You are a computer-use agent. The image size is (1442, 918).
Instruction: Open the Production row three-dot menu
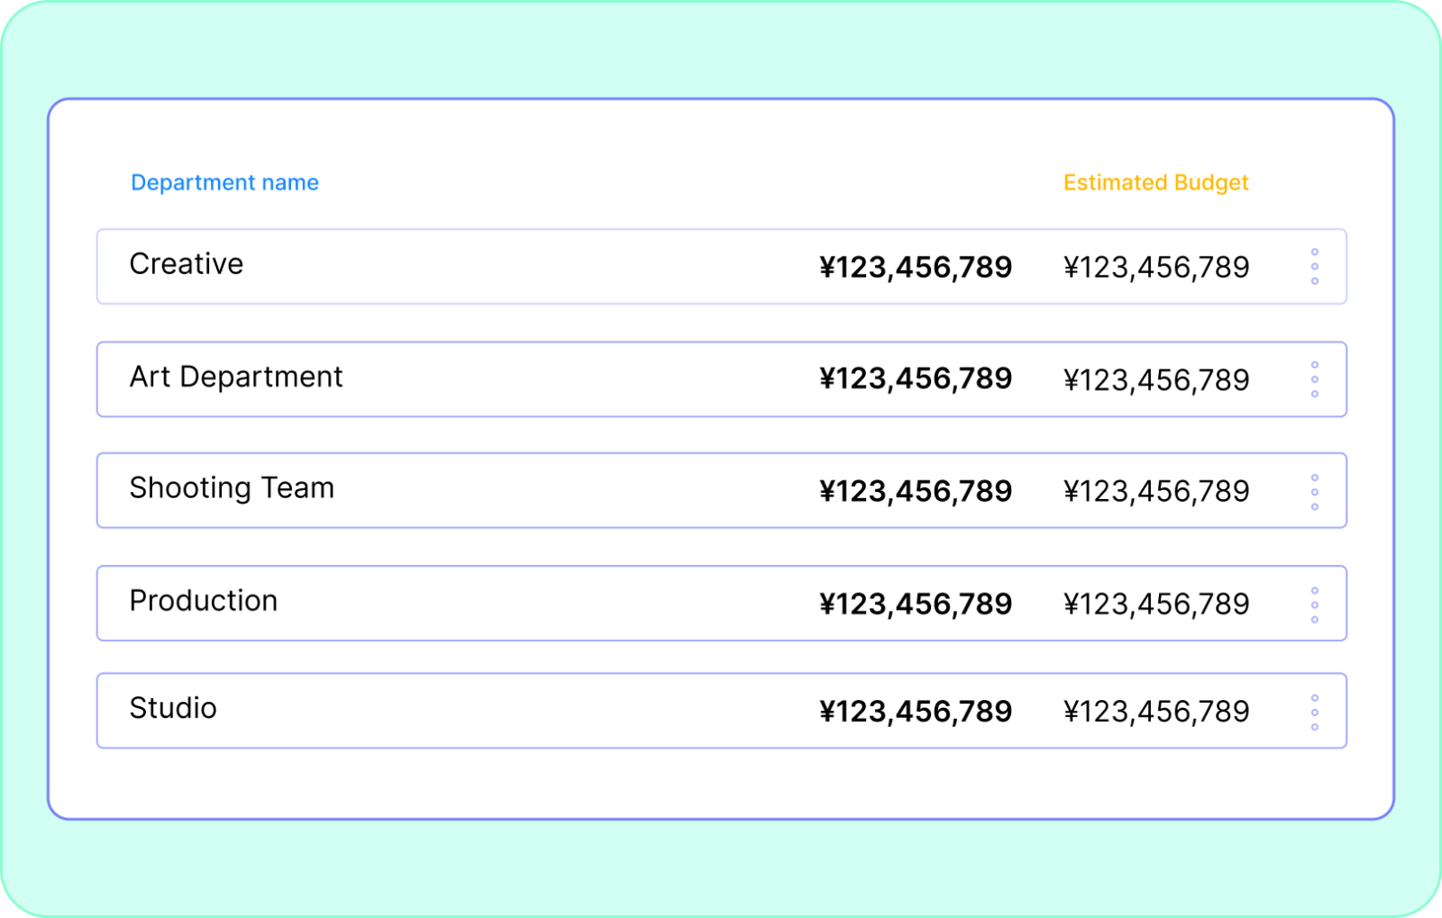(x=1314, y=604)
